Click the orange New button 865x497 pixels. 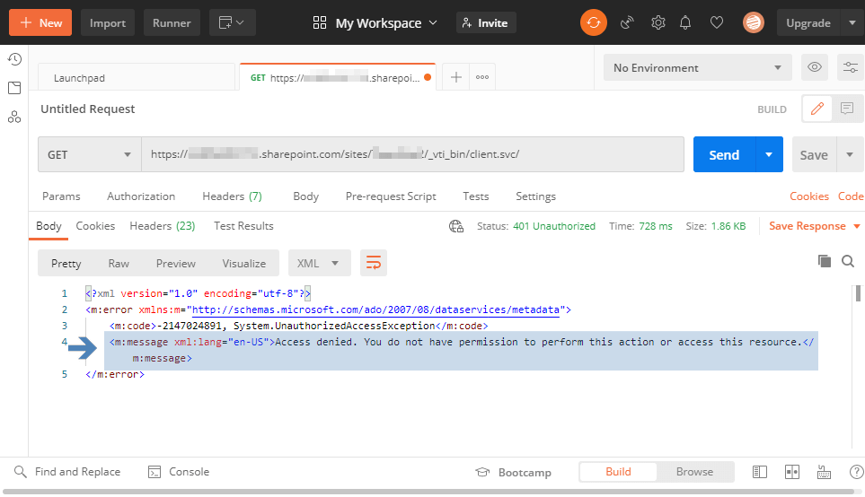[x=40, y=22]
